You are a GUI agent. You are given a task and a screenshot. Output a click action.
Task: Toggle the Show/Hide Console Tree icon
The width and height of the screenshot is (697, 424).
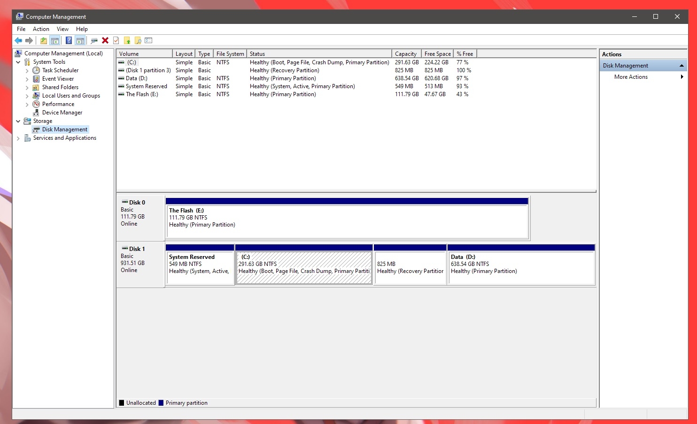55,40
